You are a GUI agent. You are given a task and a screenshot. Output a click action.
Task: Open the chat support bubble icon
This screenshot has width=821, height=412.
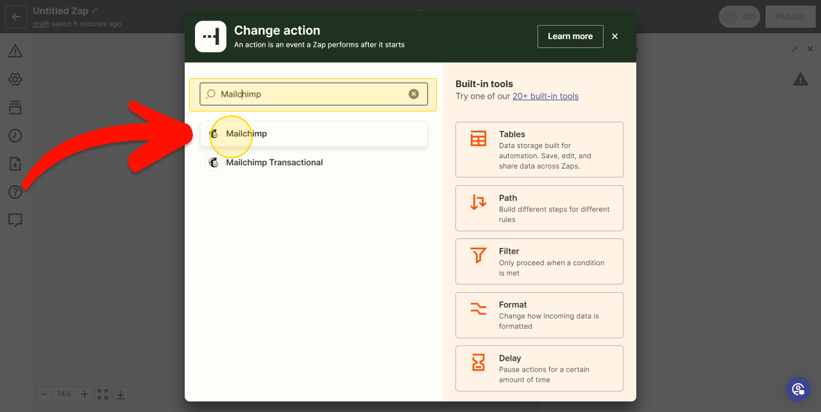[799, 389]
